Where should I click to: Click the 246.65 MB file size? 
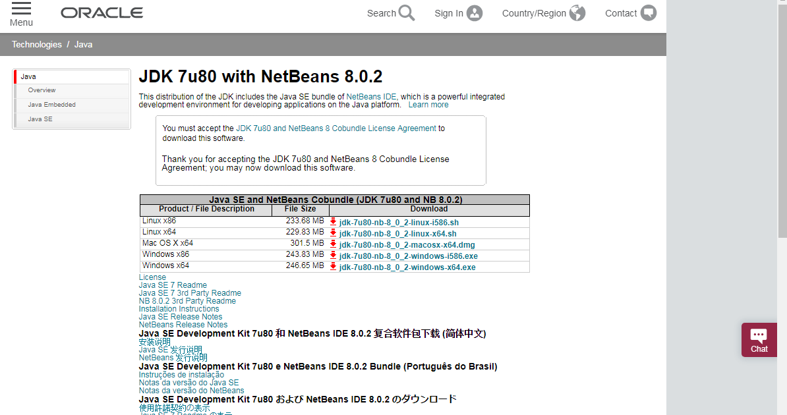tap(305, 265)
